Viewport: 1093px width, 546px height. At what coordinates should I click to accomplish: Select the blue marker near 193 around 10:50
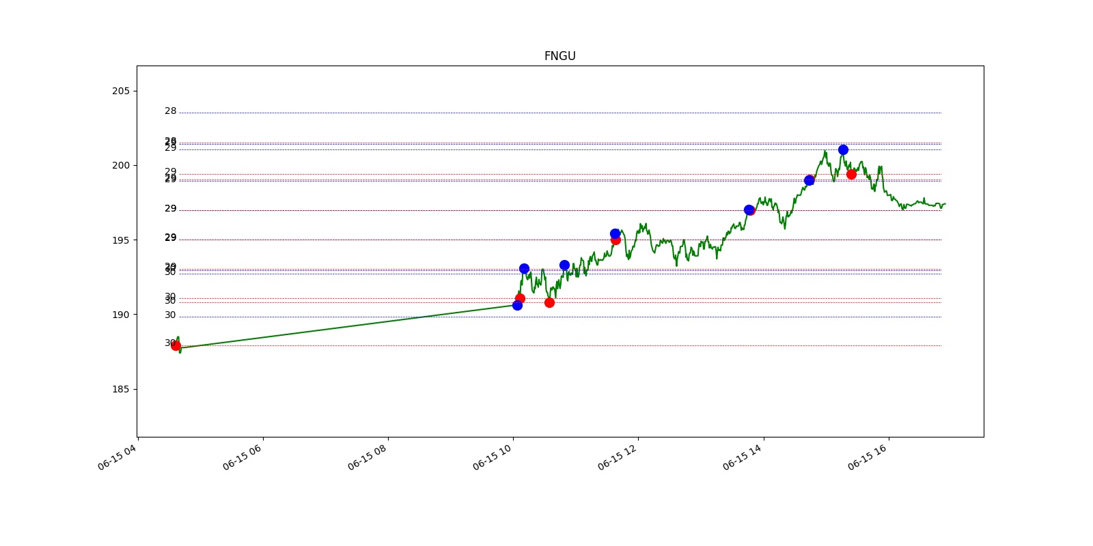pyautogui.click(x=564, y=265)
